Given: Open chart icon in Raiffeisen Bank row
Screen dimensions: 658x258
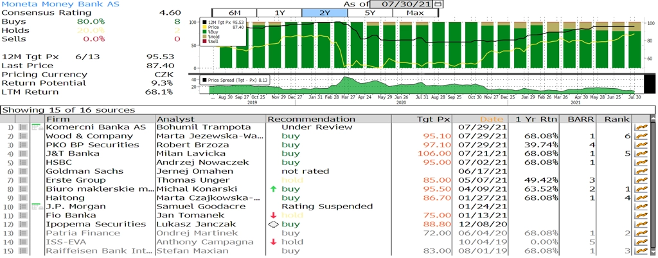Looking at the screenshot, I should (x=642, y=251).
